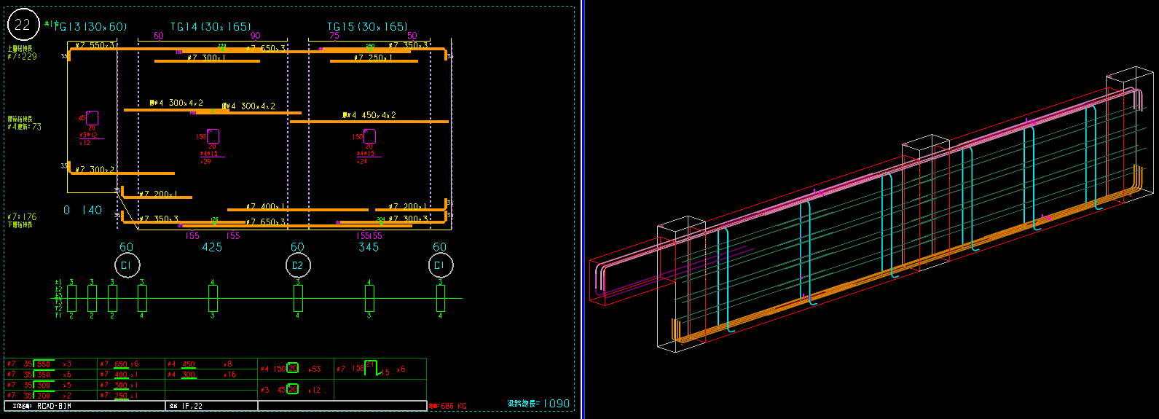
Task: Click the RCAD-BIM project name field
Action: coord(55,406)
